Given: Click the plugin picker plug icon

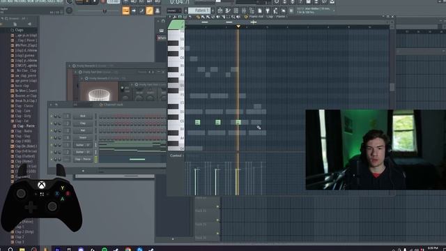Looking at the screenshot, I should pyautogui.click(x=268, y=11).
